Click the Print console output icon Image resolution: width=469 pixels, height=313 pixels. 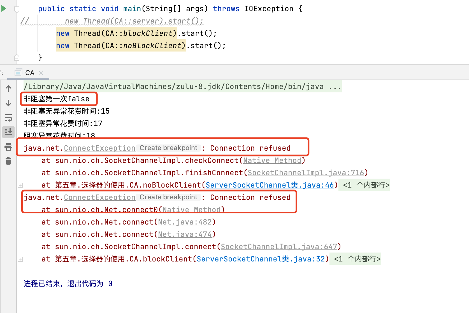(8, 147)
